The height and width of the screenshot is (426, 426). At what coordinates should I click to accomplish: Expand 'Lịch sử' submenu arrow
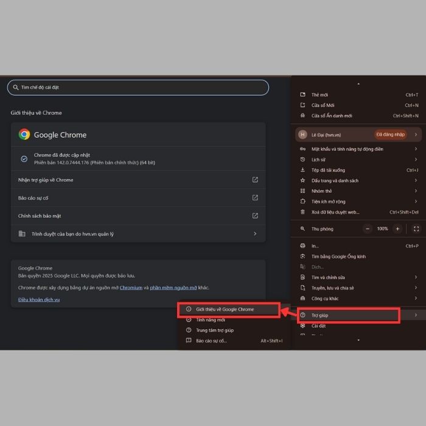click(x=416, y=159)
